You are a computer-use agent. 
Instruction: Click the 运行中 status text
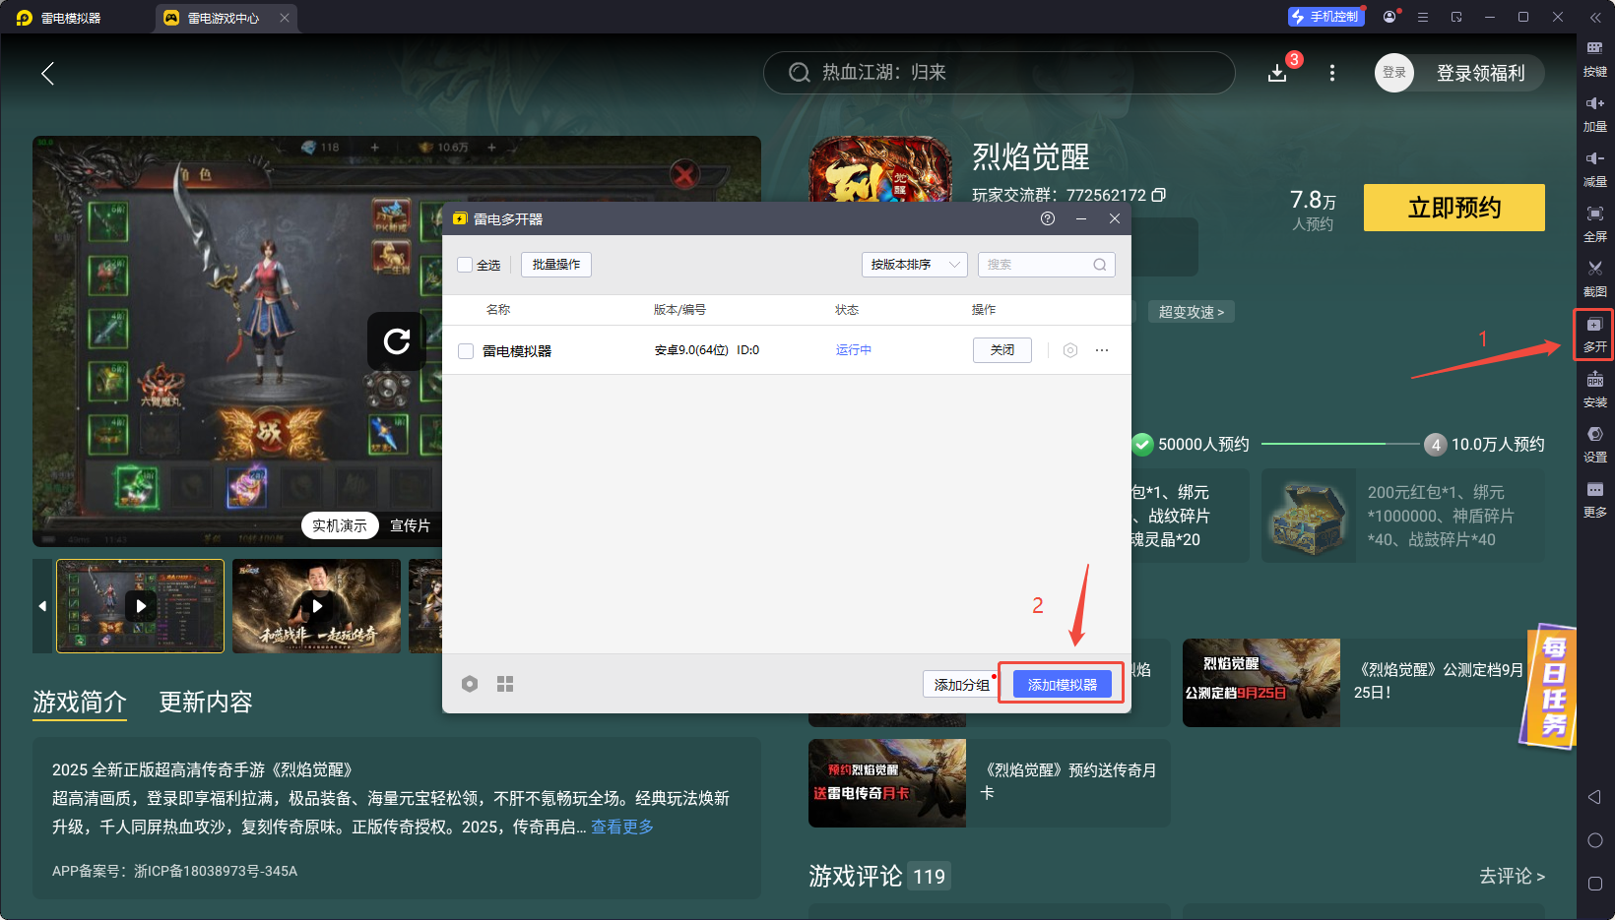(x=854, y=350)
